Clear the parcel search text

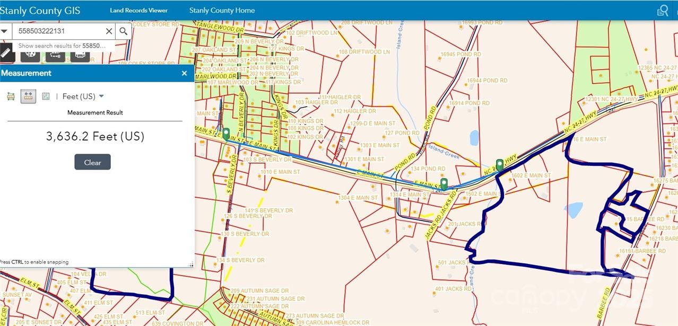click(109, 31)
